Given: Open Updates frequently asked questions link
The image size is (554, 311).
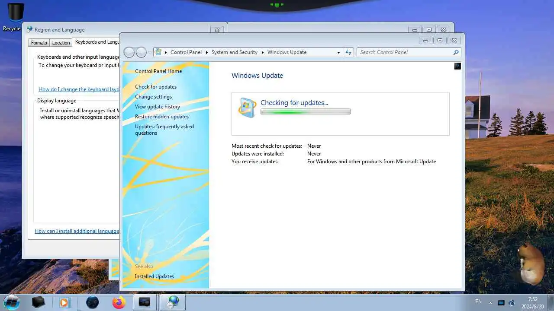Looking at the screenshot, I should [164, 130].
